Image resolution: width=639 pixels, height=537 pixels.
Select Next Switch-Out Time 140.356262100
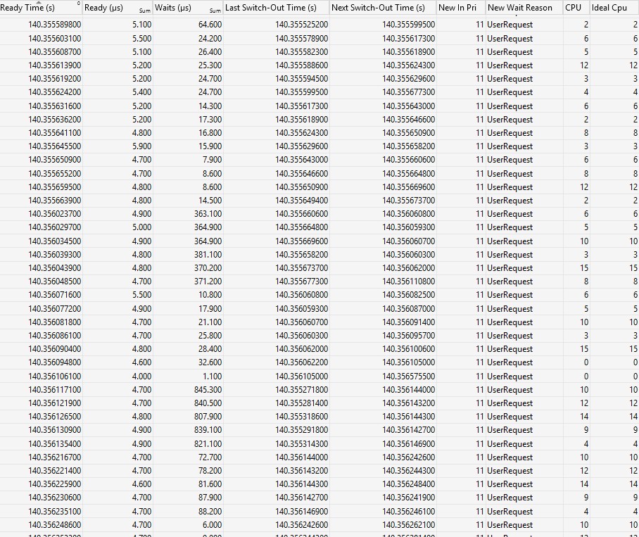click(x=408, y=525)
